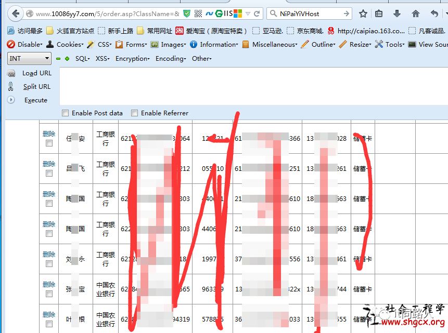Viewport: 448px width, 333px height.
Task: Open the INT dropdown in HackBar
Action: [29, 58]
